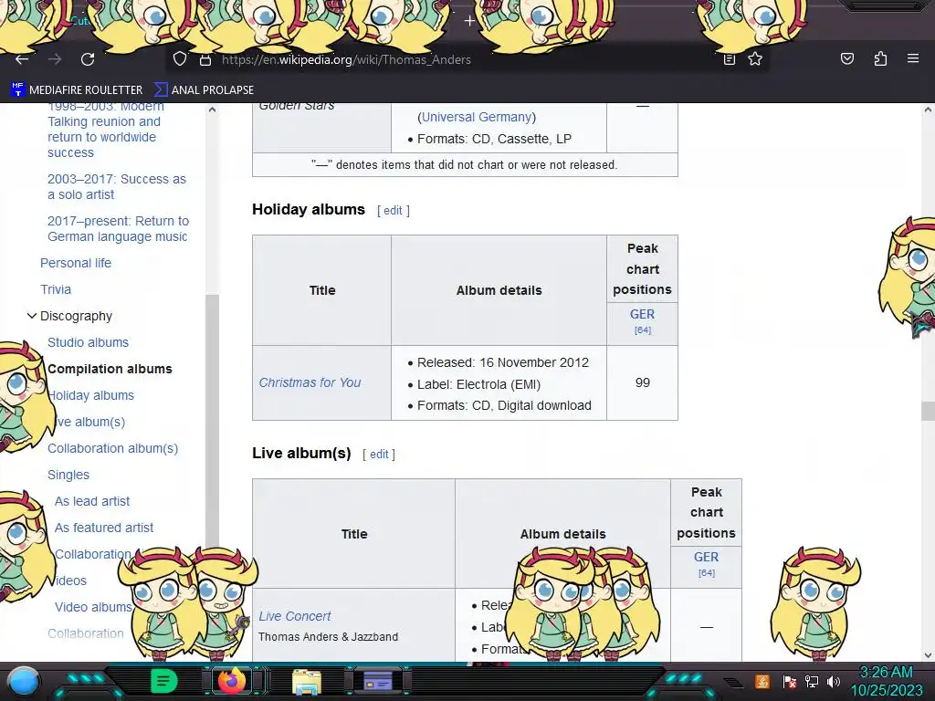Click the network tray icon
This screenshot has height=701, width=935.
tap(812, 681)
